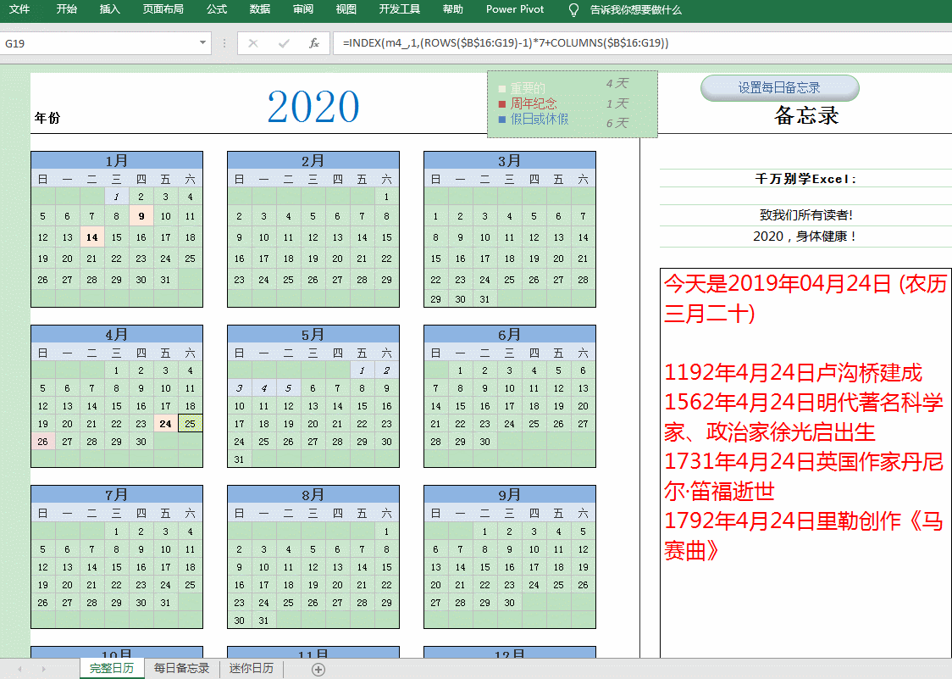Select March 31 cell
The height and width of the screenshot is (679, 952).
point(484,299)
